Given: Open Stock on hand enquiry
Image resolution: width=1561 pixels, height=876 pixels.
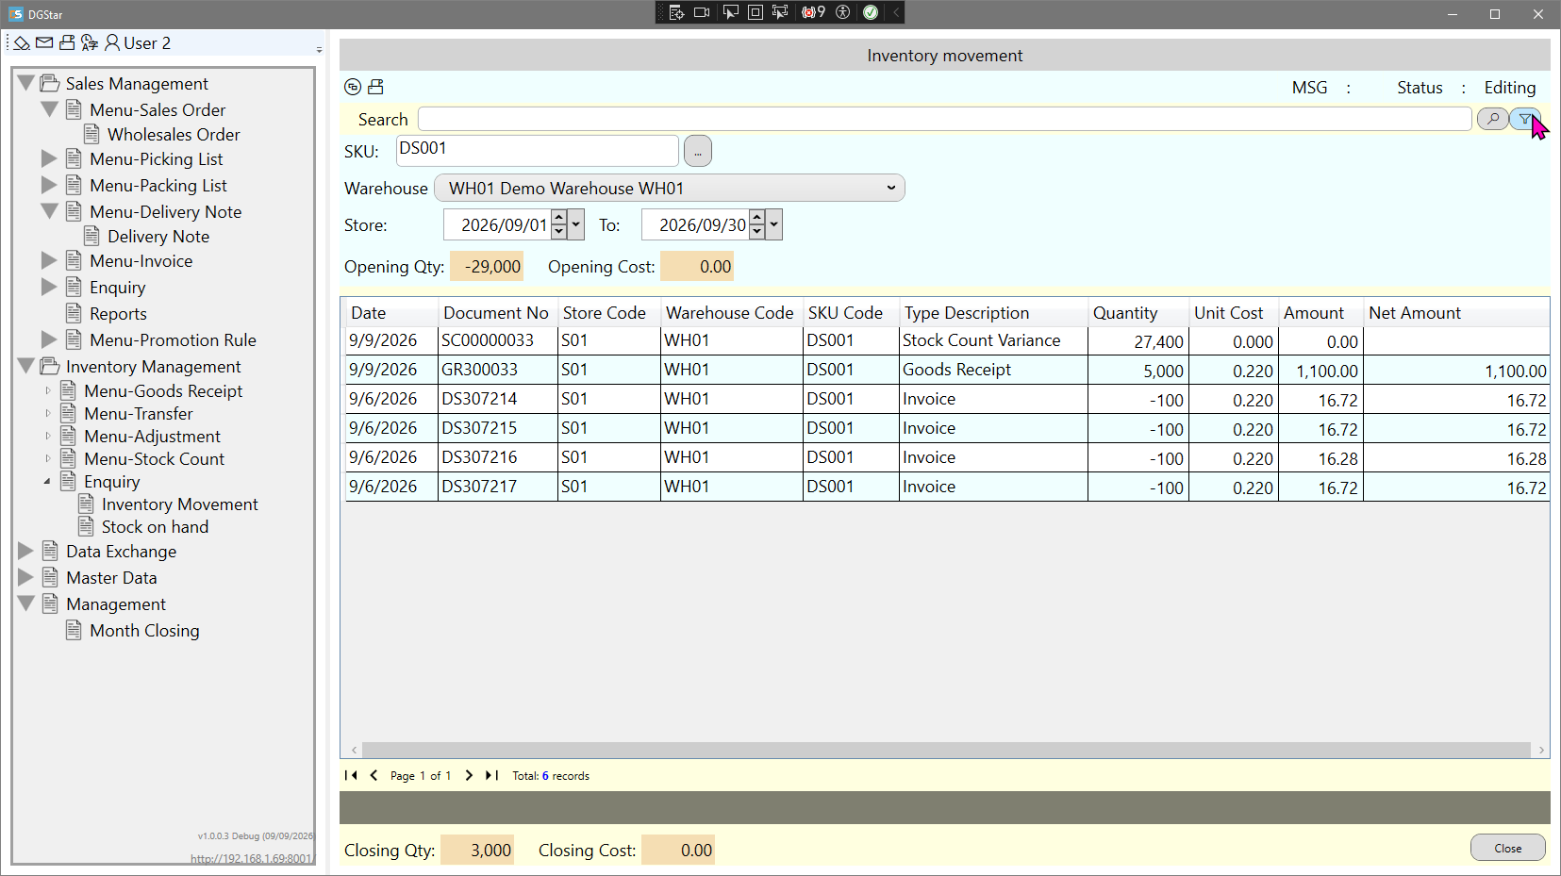Looking at the screenshot, I should coord(155,527).
